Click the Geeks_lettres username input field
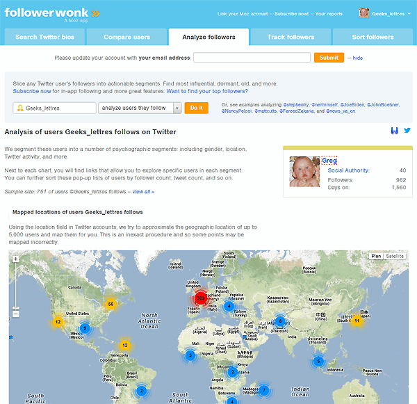This screenshot has height=404, width=417. (54, 108)
